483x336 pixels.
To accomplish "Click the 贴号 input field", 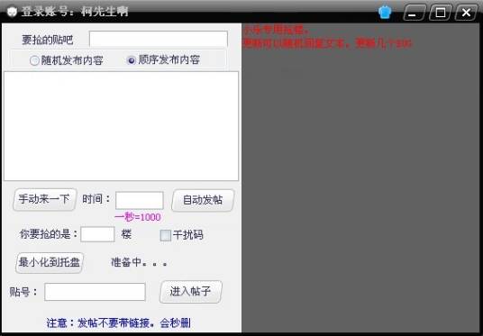I will tap(95, 292).
